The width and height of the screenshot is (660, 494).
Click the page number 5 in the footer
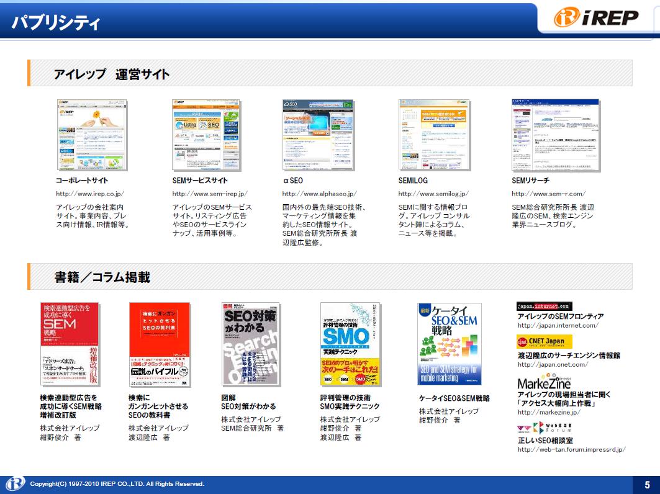[647, 485]
